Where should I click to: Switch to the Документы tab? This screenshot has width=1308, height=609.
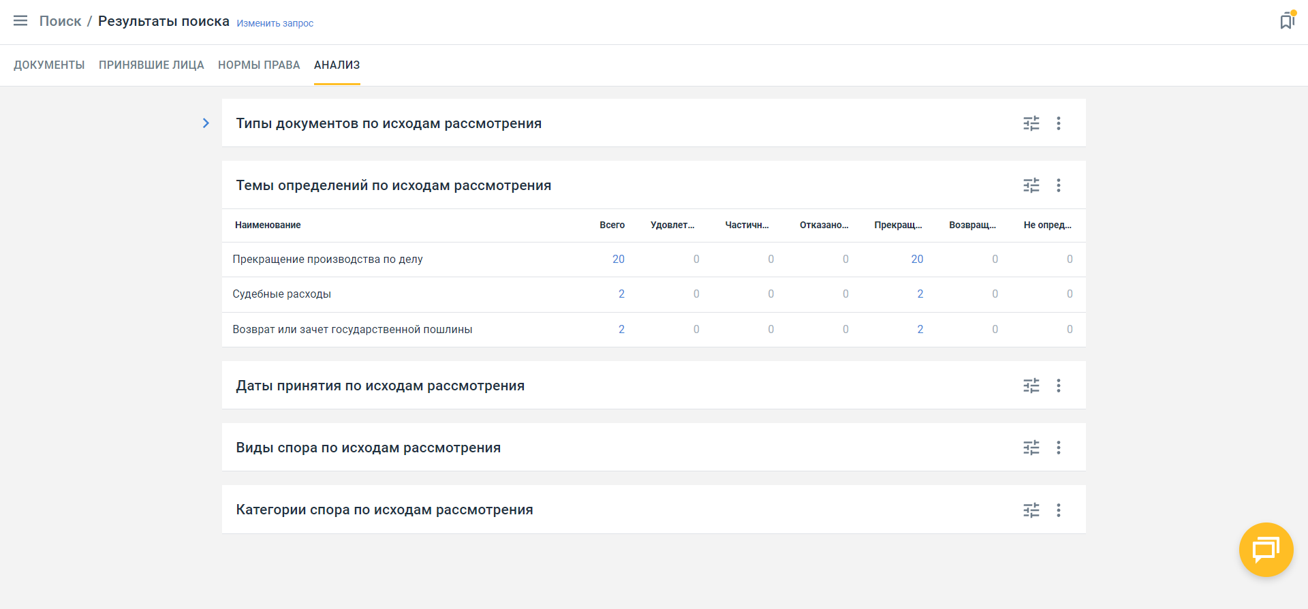coord(49,65)
